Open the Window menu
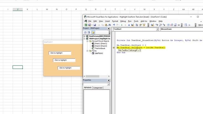This screenshot has height=114, width=203. [x=153, y=21]
